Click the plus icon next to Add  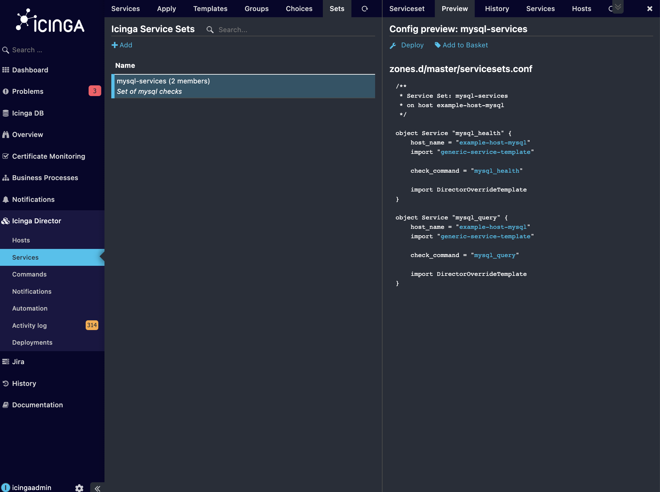(x=115, y=45)
